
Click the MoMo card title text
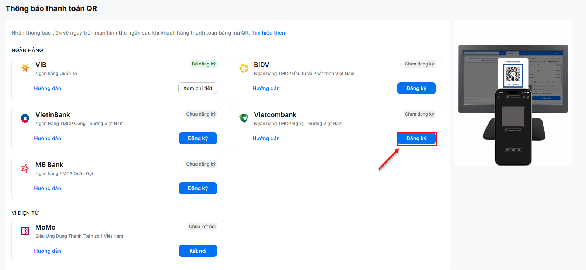click(45, 227)
